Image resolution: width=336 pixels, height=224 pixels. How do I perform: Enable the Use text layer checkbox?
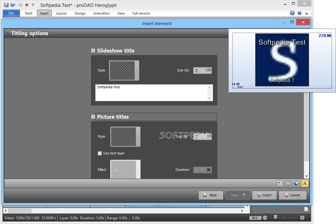(x=100, y=153)
